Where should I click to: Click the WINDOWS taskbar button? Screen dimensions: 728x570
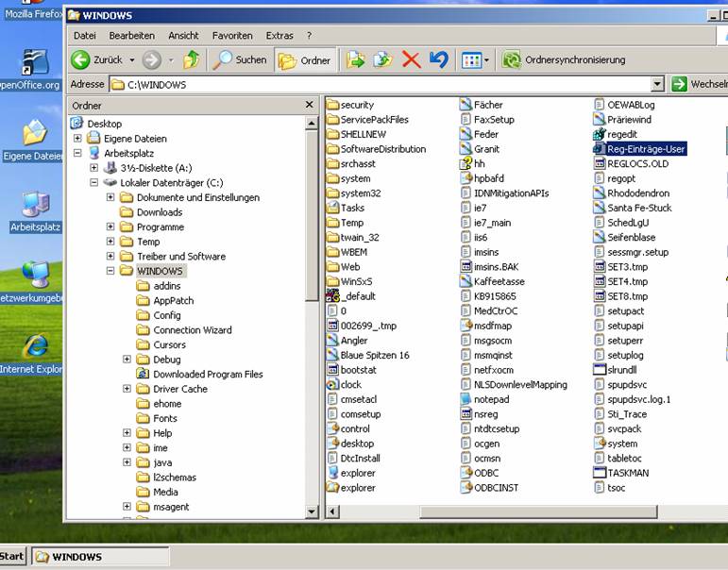(x=100, y=557)
